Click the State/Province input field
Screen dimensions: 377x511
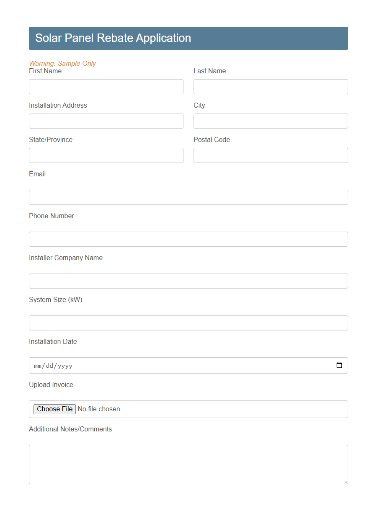point(106,155)
